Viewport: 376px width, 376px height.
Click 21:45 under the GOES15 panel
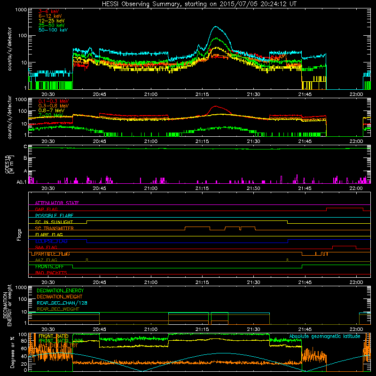(305, 188)
